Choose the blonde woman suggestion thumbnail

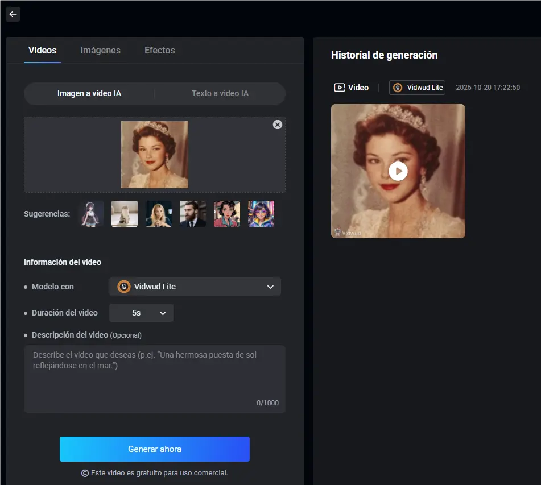[x=159, y=214]
